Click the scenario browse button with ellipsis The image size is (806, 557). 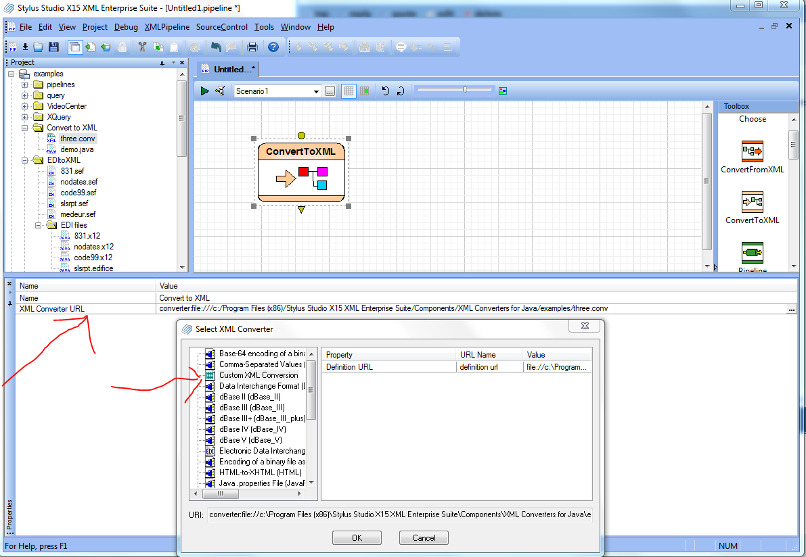click(x=330, y=91)
